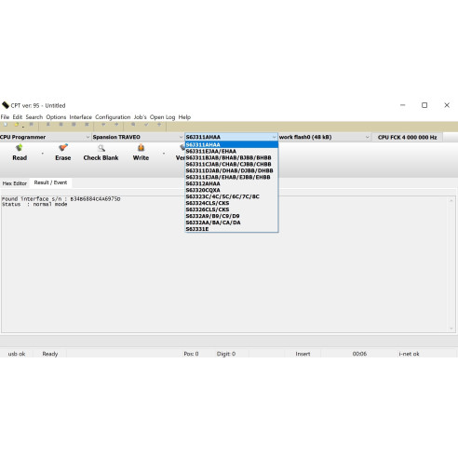458x458 pixels.
Task: Click the Write icon
Action: (141, 148)
